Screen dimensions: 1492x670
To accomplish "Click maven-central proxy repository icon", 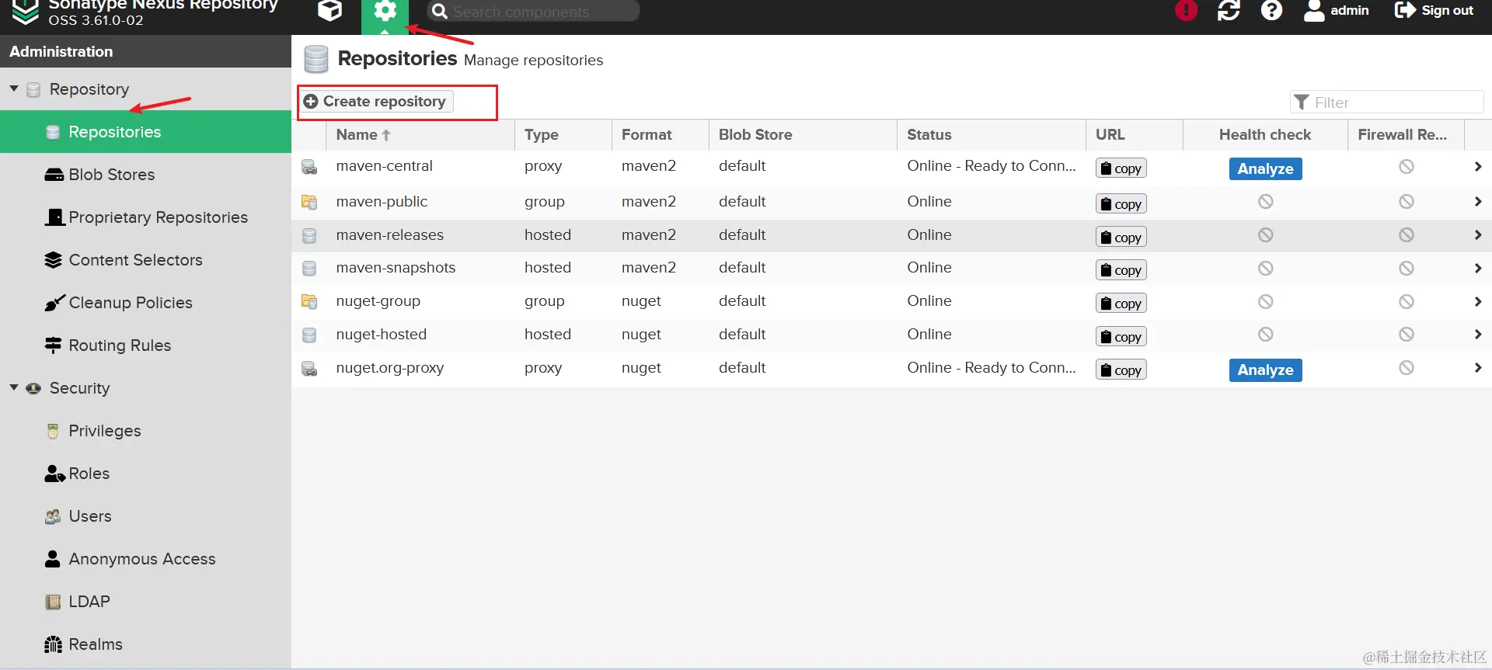I will (x=309, y=167).
